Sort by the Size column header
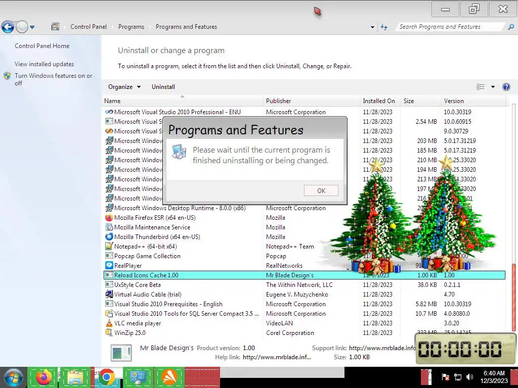 [x=420, y=101]
